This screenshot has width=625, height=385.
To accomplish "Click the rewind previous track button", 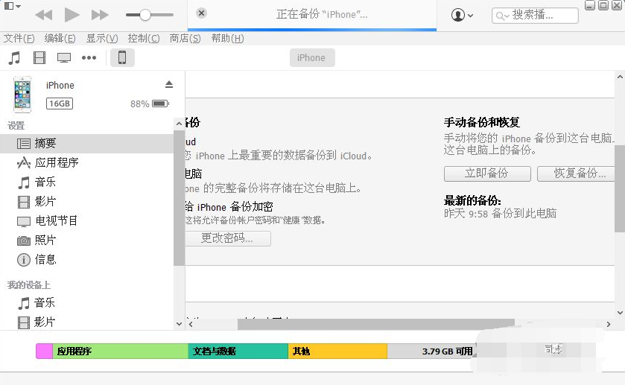I will click(44, 15).
